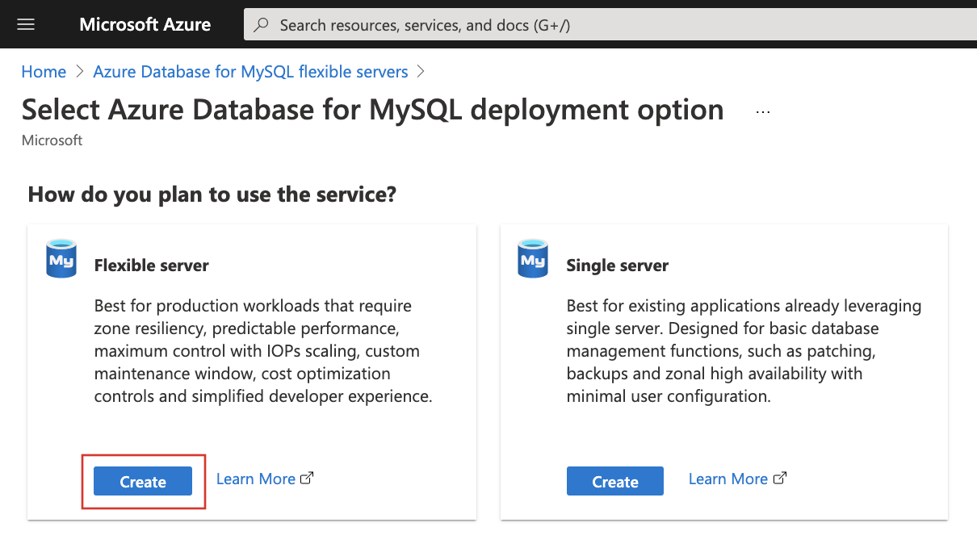Create a Single server deployment
Viewport: 977px width, 552px height.
(614, 482)
